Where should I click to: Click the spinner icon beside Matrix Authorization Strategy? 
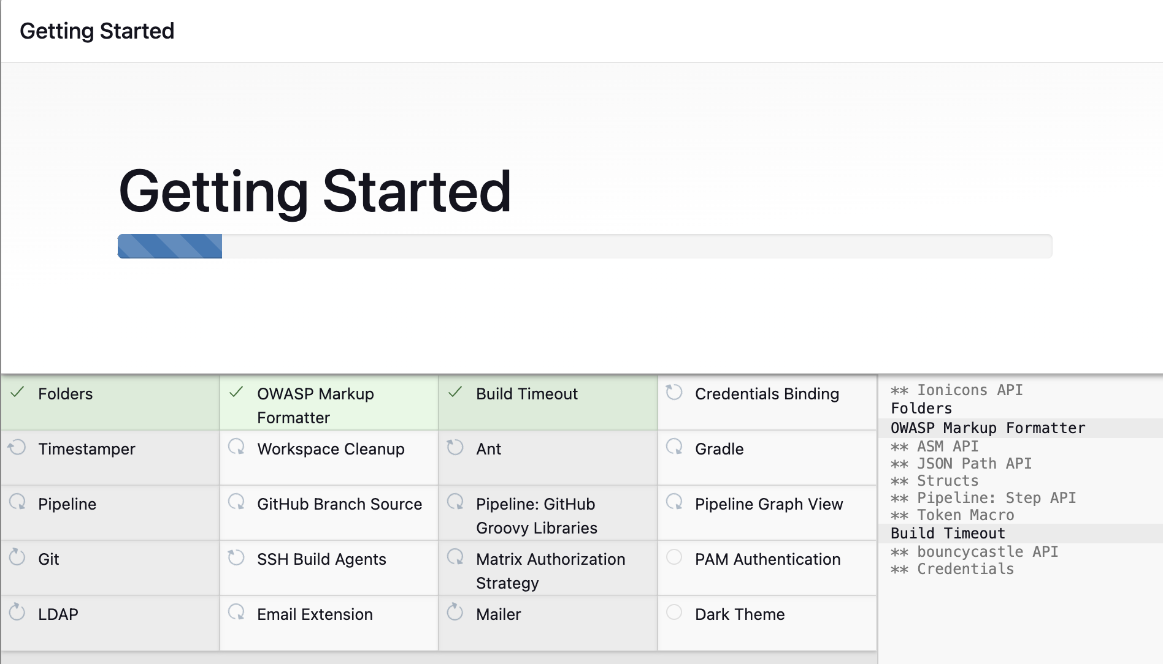455,557
